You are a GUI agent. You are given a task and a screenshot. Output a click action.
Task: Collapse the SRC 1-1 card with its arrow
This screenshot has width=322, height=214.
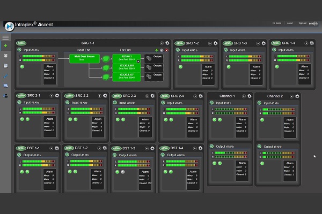point(162,43)
